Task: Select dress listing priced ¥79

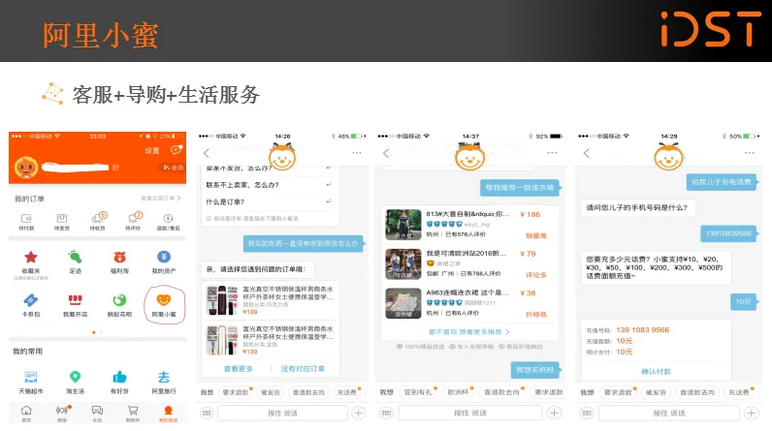Action: (x=469, y=263)
